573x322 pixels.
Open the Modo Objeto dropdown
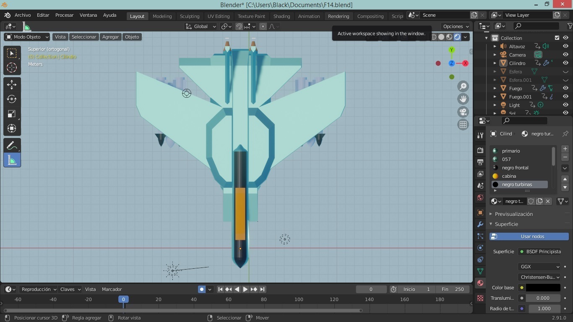(26, 37)
